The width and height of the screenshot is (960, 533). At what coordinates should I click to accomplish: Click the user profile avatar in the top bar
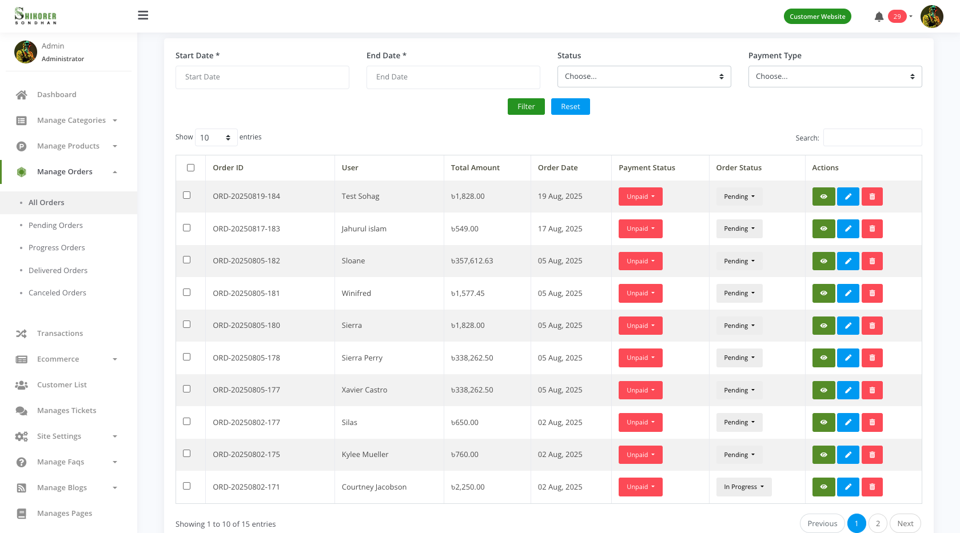pyautogui.click(x=931, y=17)
